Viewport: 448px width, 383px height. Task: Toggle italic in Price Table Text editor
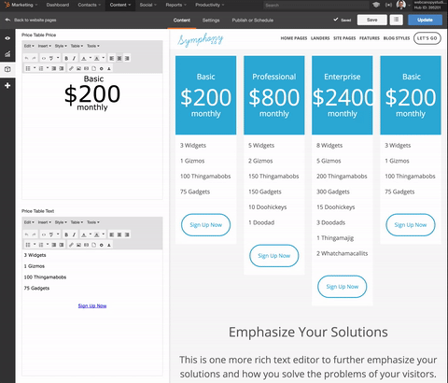74,234
